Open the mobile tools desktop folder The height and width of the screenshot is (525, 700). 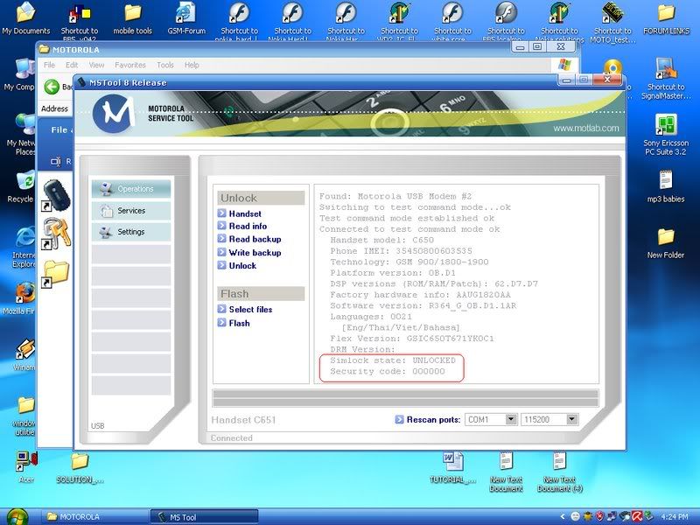pos(133,17)
